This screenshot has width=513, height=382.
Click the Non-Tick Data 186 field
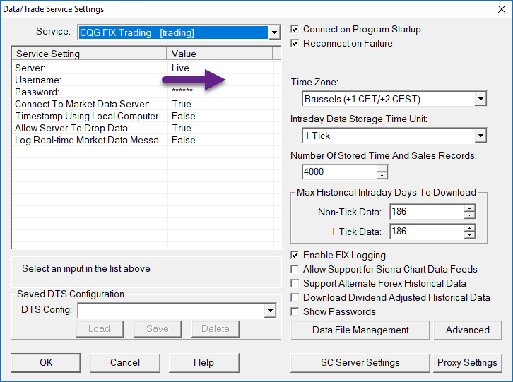(427, 212)
